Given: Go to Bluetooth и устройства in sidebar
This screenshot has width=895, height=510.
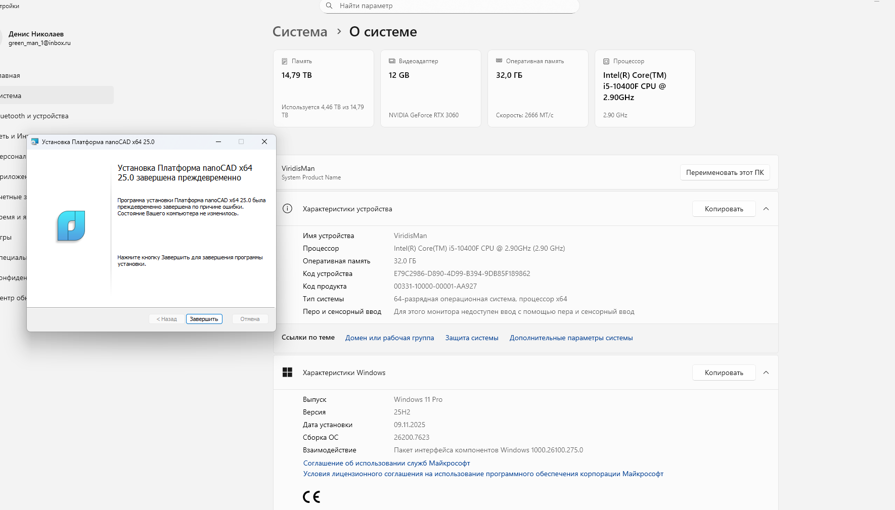Looking at the screenshot, I should point(35,116).
